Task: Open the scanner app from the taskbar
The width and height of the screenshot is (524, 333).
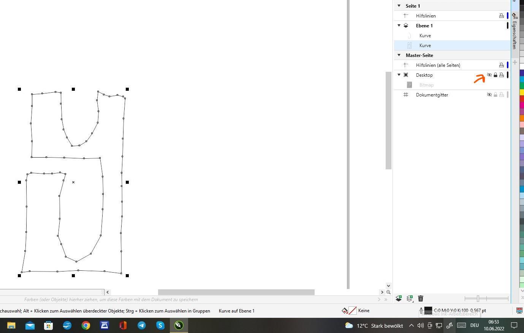Action: [104, 325]
